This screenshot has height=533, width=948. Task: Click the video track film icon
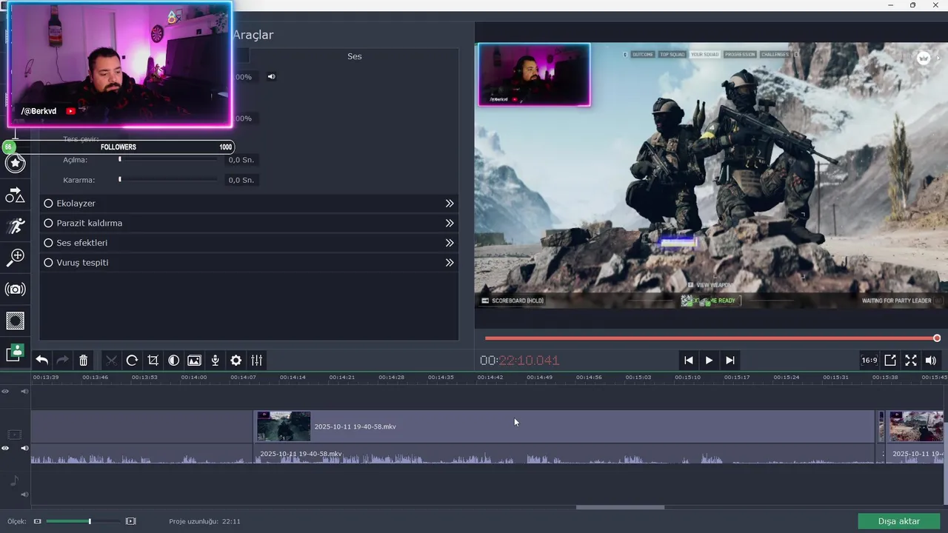coord(15,435)
